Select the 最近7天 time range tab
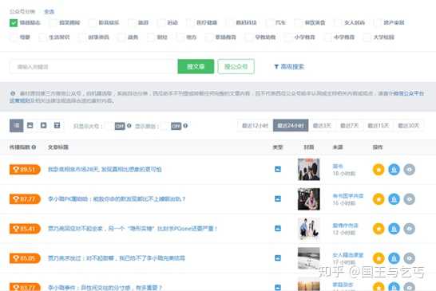This screenshot has width=436, height=291. click(x=349, y=125)
